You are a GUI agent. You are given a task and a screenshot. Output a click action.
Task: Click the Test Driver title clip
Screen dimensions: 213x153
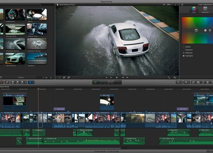[x=59, y=109]
